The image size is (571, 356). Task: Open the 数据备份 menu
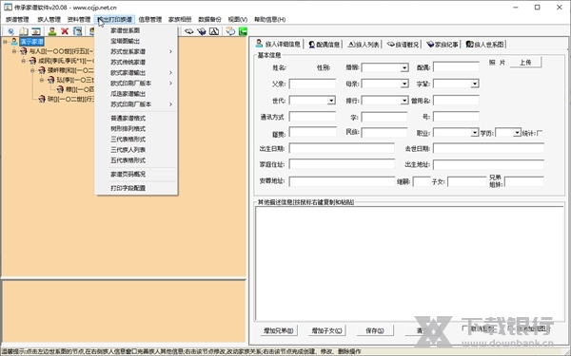tap(209, 19)
